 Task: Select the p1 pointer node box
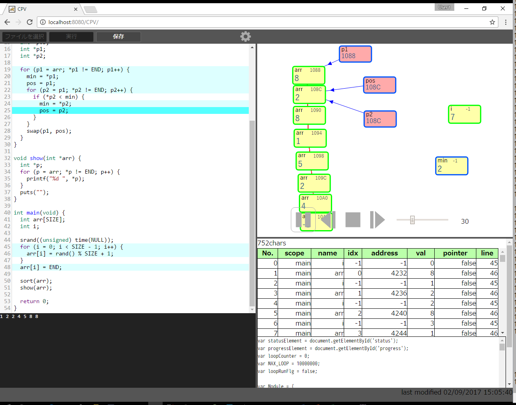click(x=355, y=54)
